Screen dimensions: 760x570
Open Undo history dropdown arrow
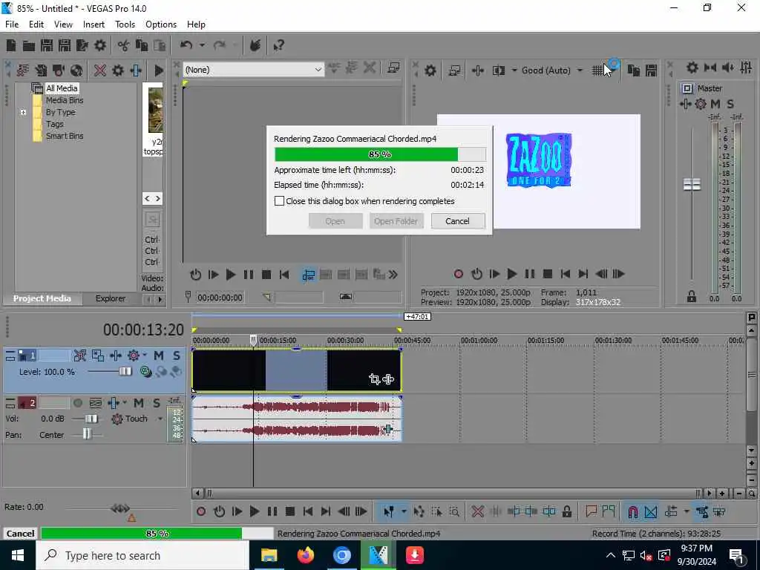pyautogui.click(x=202, y=45)
